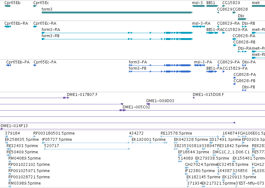Click the 434272 EST label
Screen dimensions: 265x188
point(136,133)
